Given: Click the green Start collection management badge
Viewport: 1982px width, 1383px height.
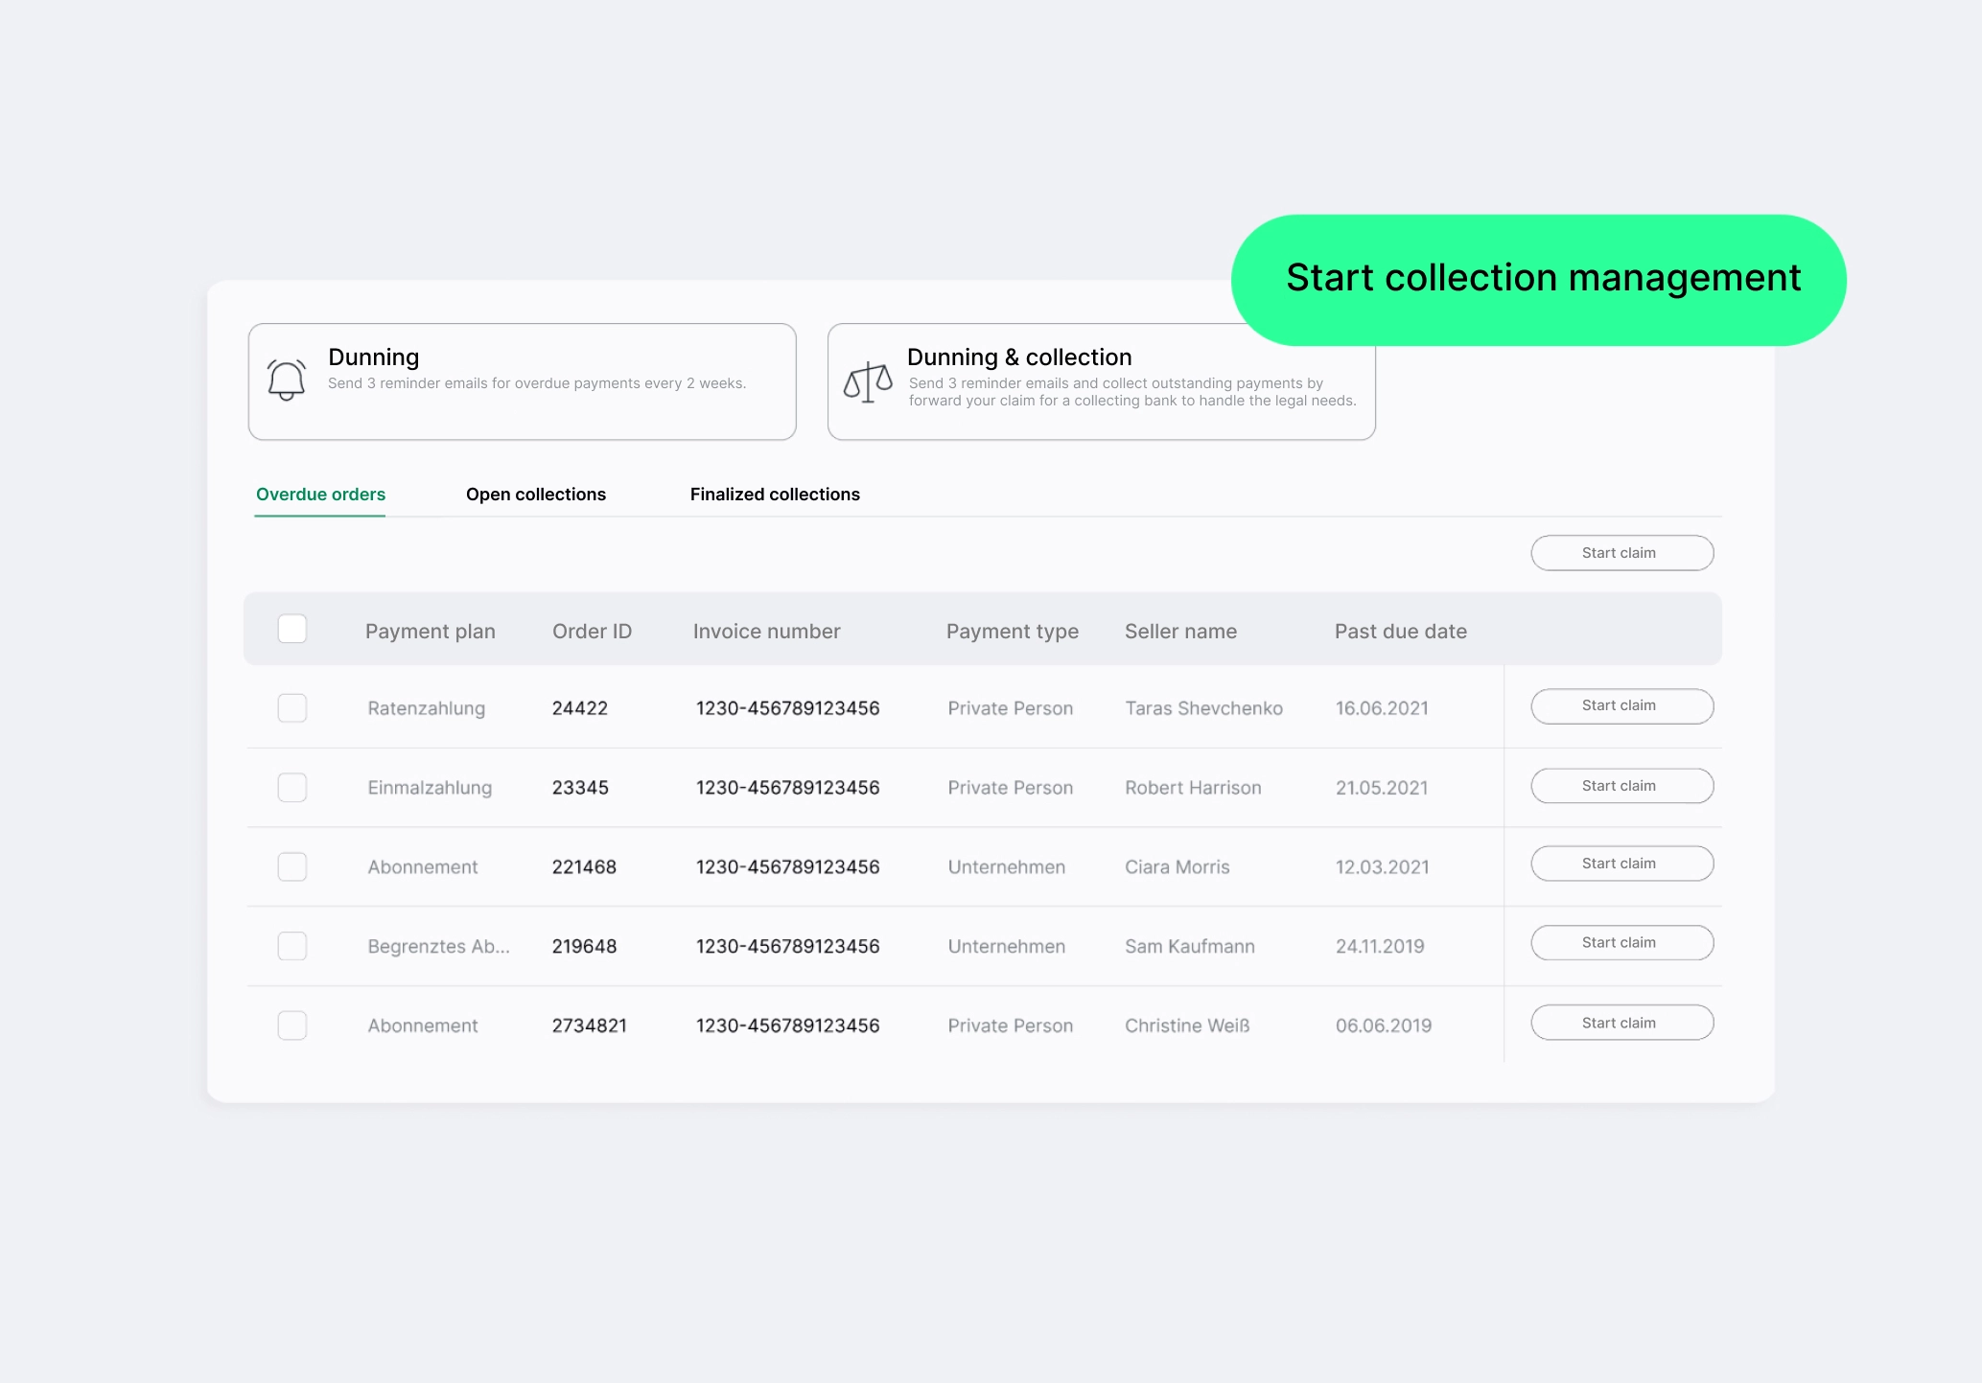Looking at the screenshot, I should (x=1537, y=278).
